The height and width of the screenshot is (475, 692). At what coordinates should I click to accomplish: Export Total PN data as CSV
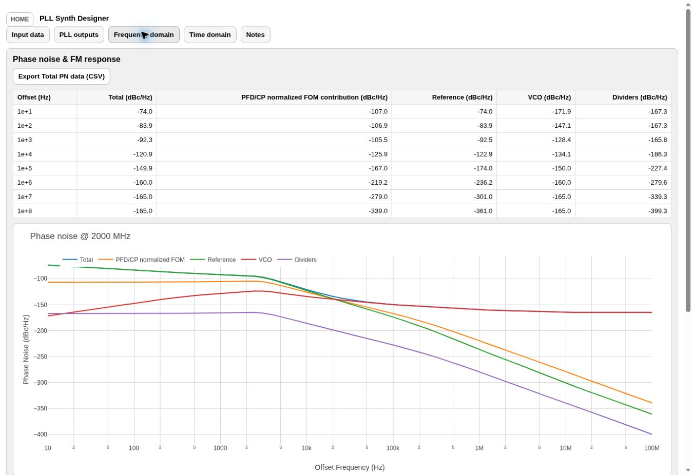(62, 76)
